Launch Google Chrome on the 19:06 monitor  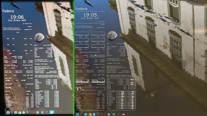(x=20, y=112)
